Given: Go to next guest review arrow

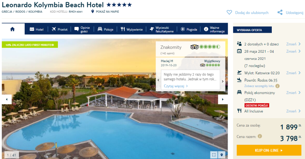Looking at the screenshot, I should click(x=223, y=82).
